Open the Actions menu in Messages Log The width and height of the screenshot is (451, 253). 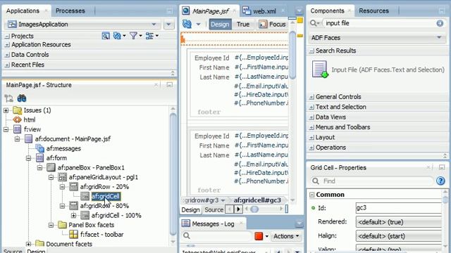[x=286, y=236]
